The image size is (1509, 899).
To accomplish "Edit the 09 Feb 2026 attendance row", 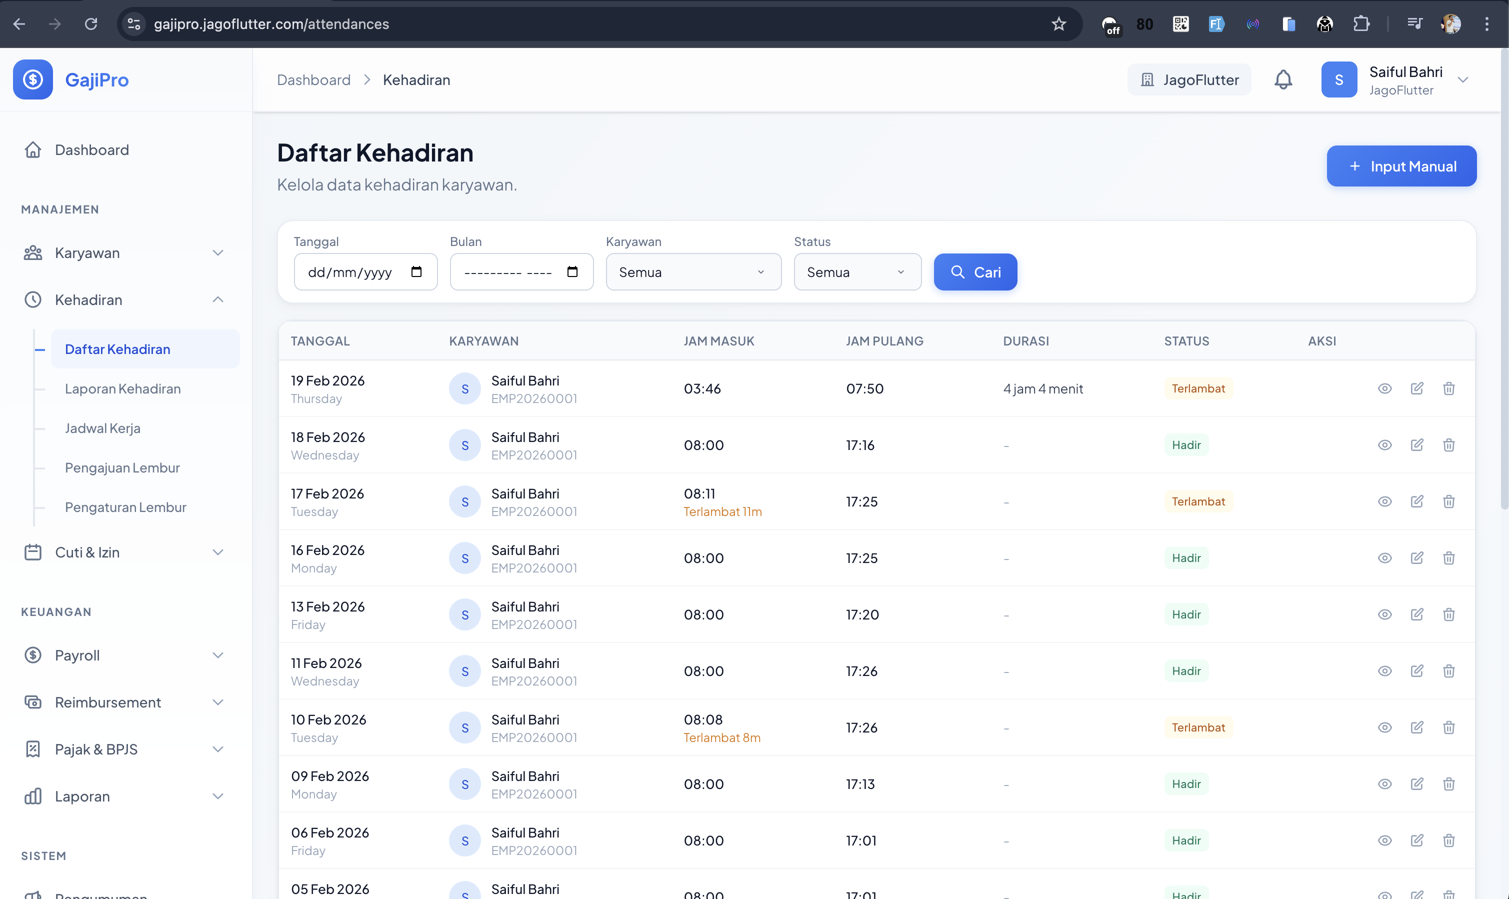I will click(1417, 784).
